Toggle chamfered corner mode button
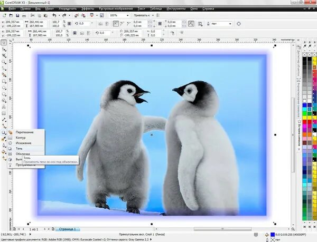The image size is (317, 242). [128, 24]
